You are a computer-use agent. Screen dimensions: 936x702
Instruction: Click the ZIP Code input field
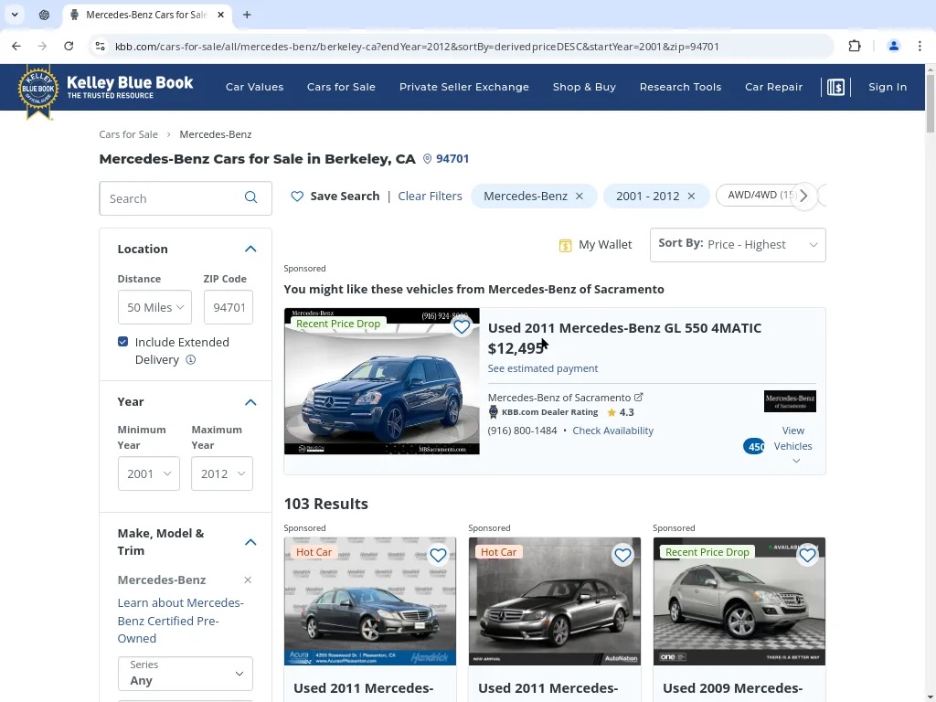pyautogui.click(x=229, y=308)
